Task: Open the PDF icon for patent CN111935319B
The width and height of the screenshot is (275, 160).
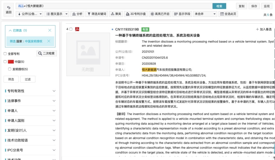Action: (x=77, y=29)
